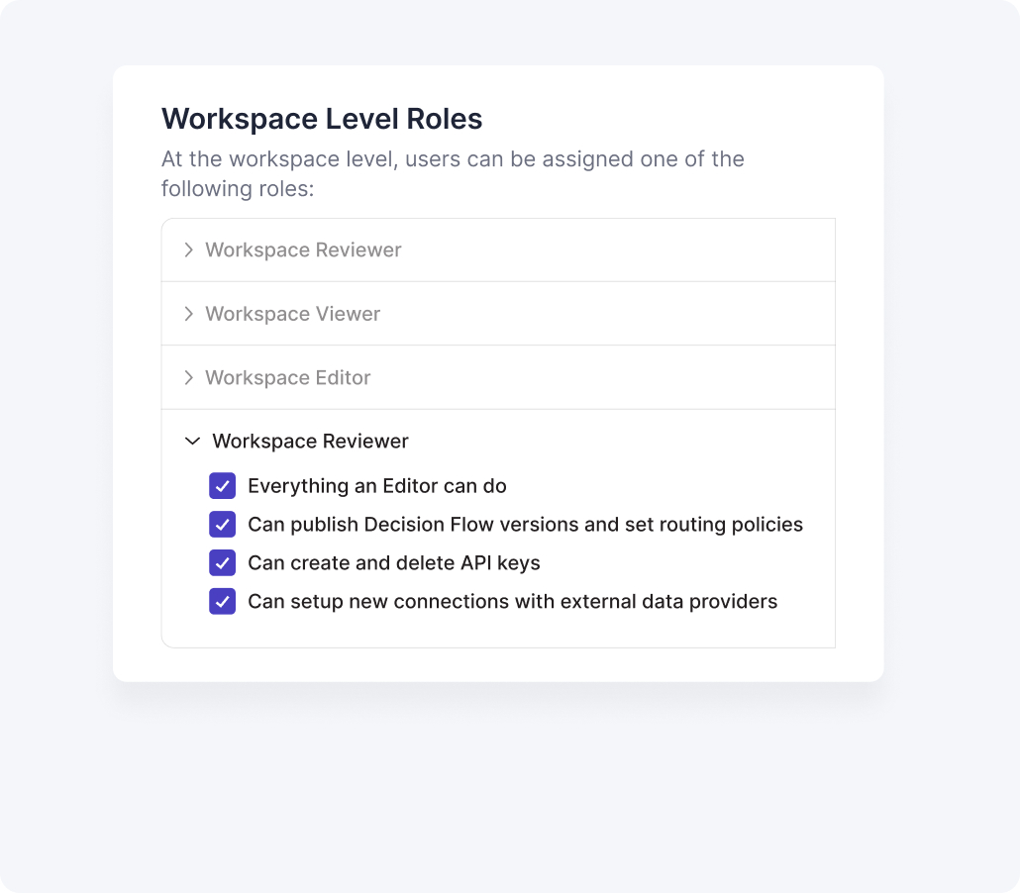The width and height of the screenshot is (1020, 893).
Task: Click 'Can setup new connections' label text
Action: click(x=512, y=602)
